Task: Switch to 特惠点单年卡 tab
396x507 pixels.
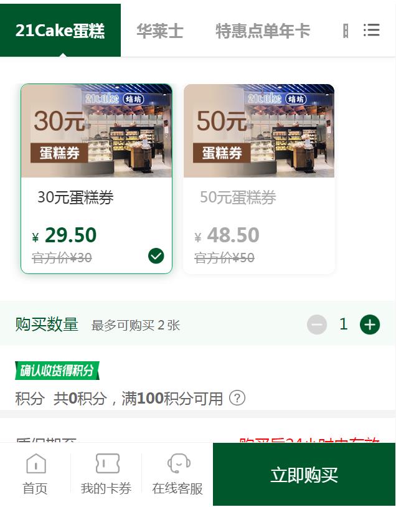Action: click(263, 31)
